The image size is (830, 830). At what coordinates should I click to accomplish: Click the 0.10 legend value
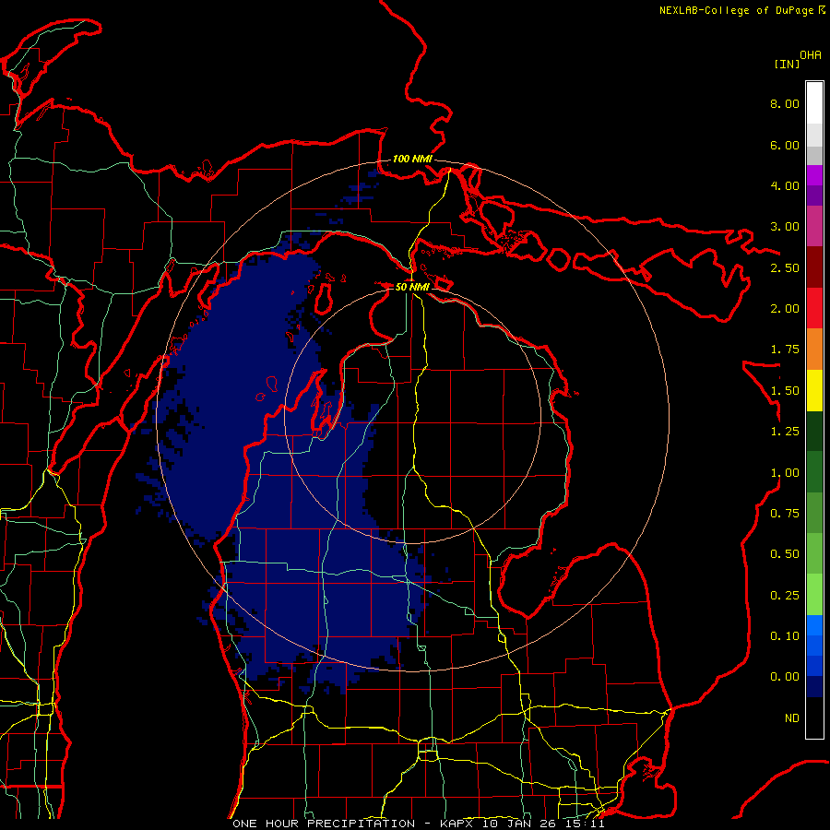[x=785, y=636]
